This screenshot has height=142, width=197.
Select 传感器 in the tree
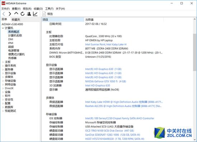12,58
